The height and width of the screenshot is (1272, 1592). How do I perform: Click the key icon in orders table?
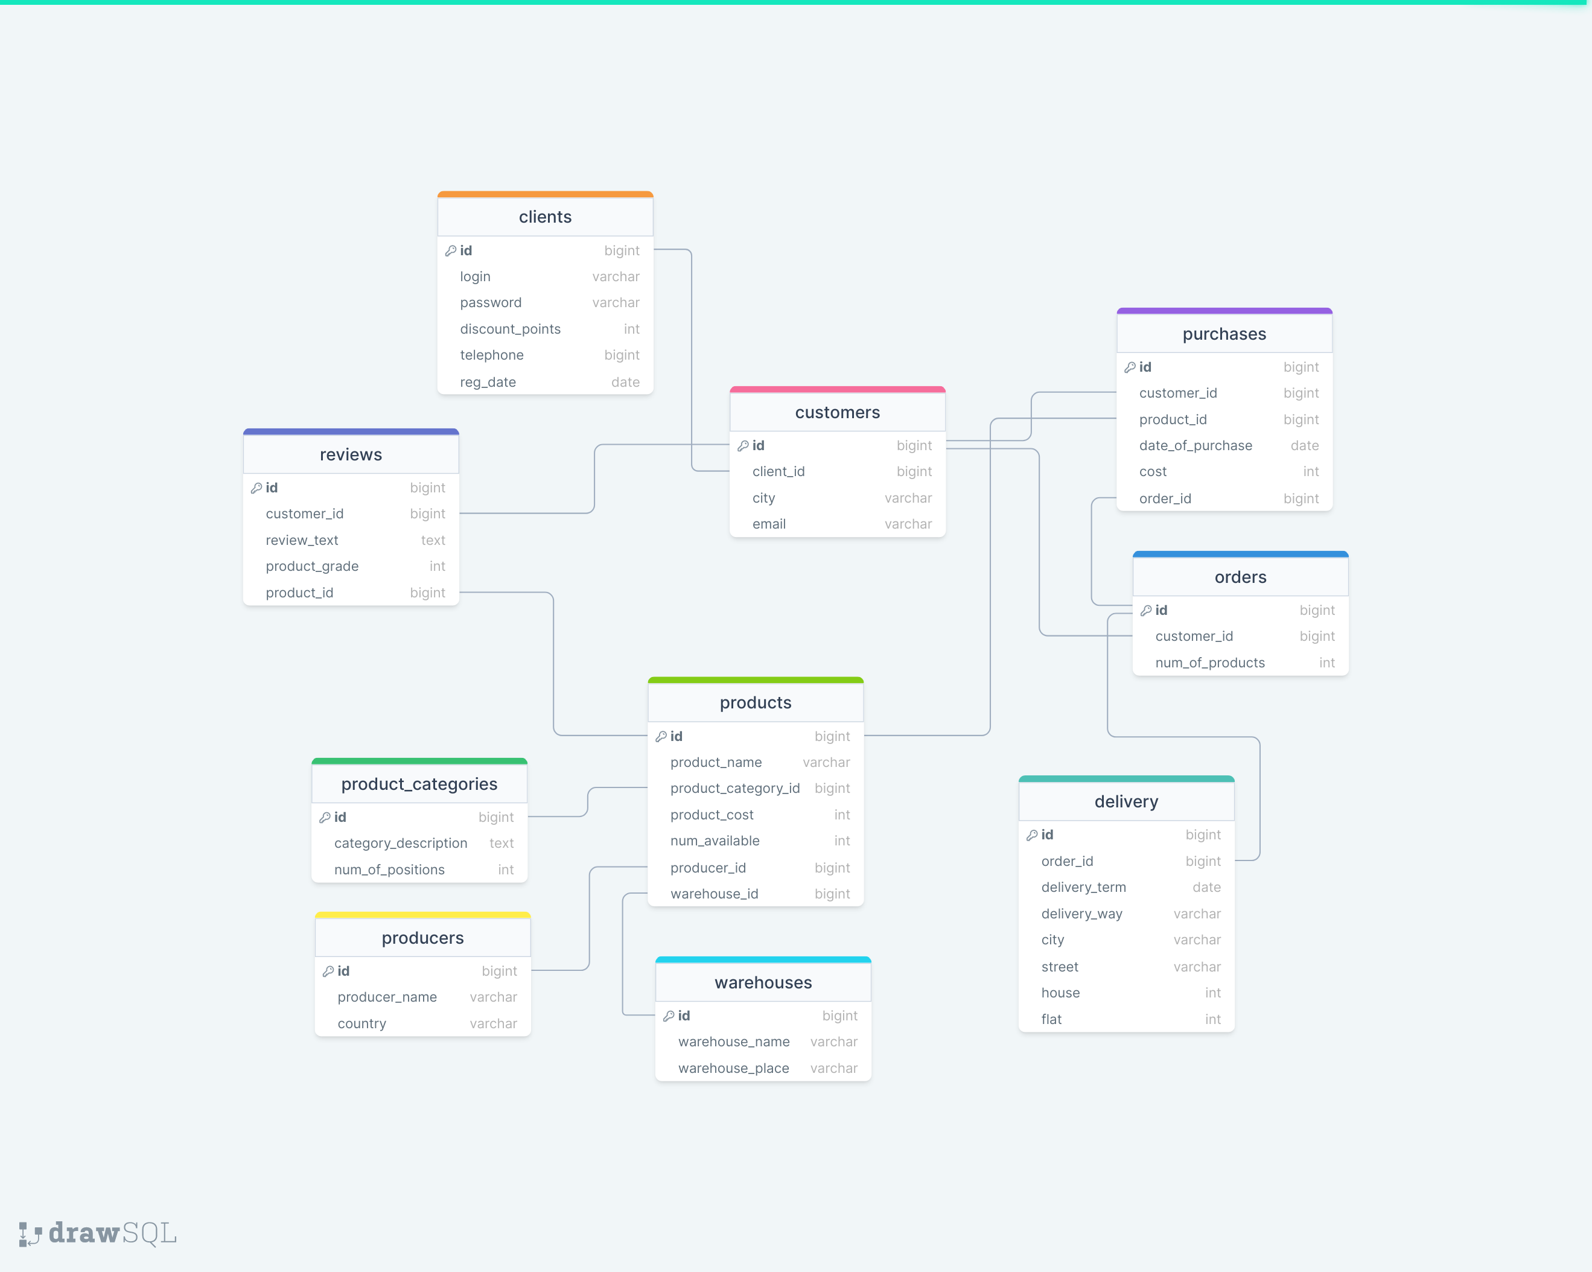click(1146, 611)
